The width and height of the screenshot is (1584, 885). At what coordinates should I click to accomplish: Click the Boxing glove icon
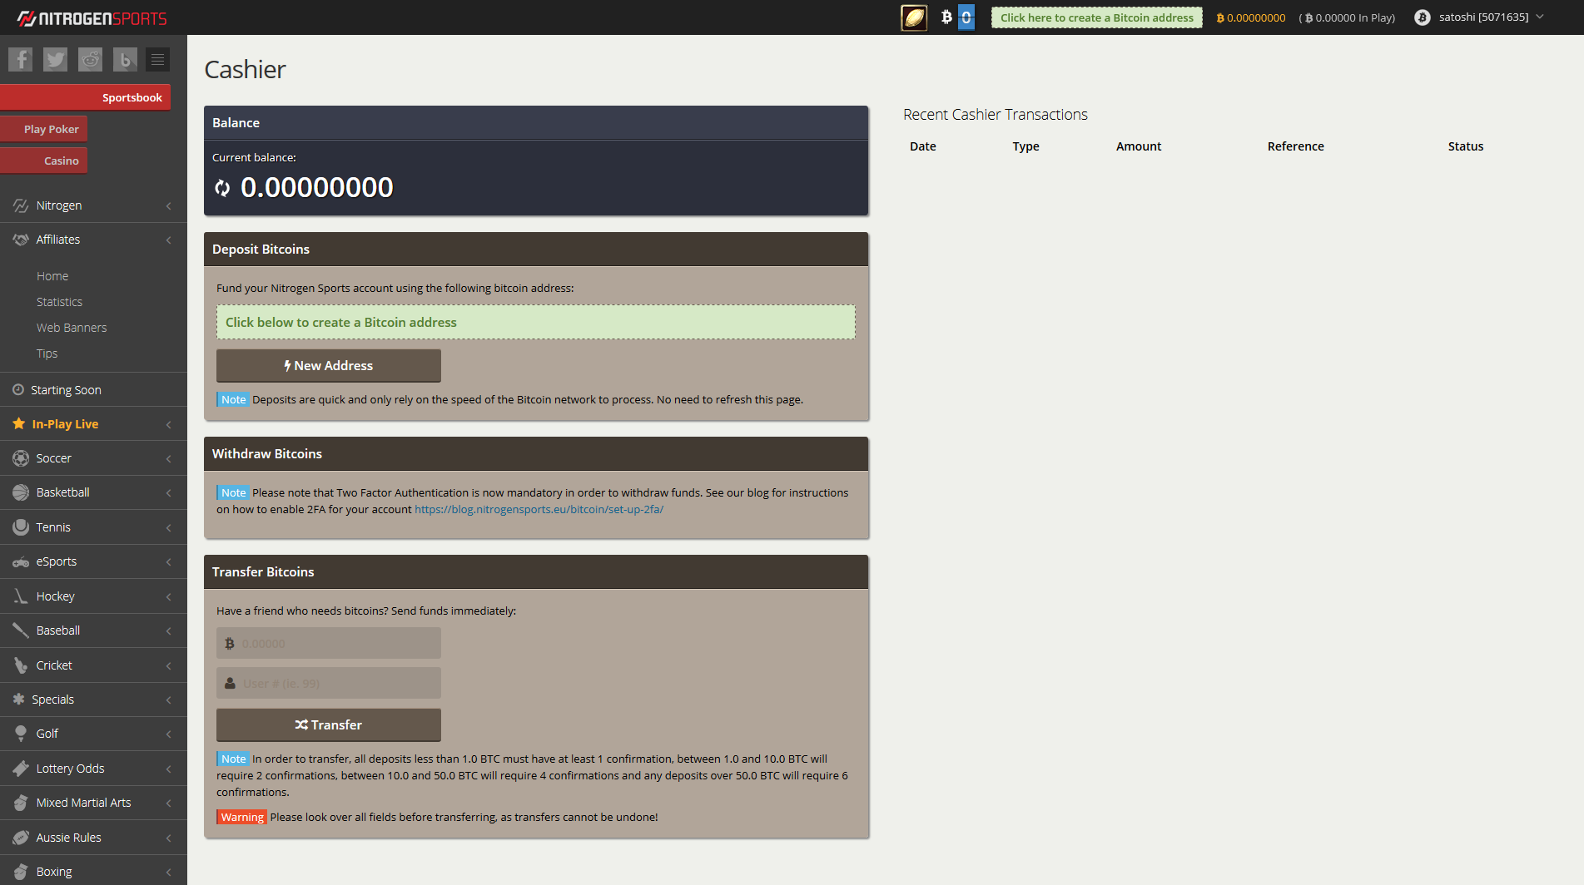(21, 872)
